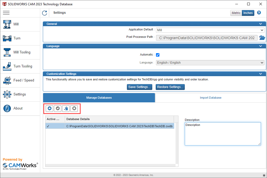Viewport: 267px width, 178px height.
Task: Maximize the Technology Database window
Action: point(248,4)
